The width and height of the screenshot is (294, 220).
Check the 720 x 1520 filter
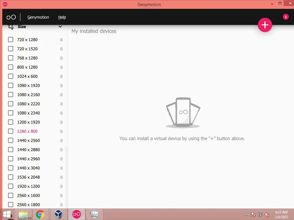[11, 49]
